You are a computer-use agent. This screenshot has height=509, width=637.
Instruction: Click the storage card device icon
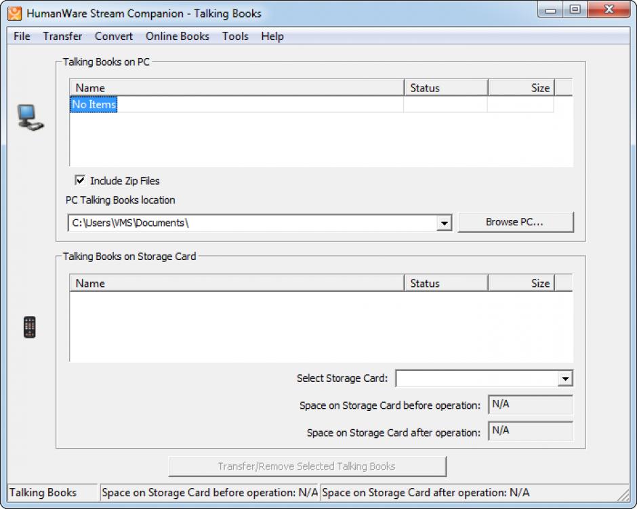click(29, 327)
